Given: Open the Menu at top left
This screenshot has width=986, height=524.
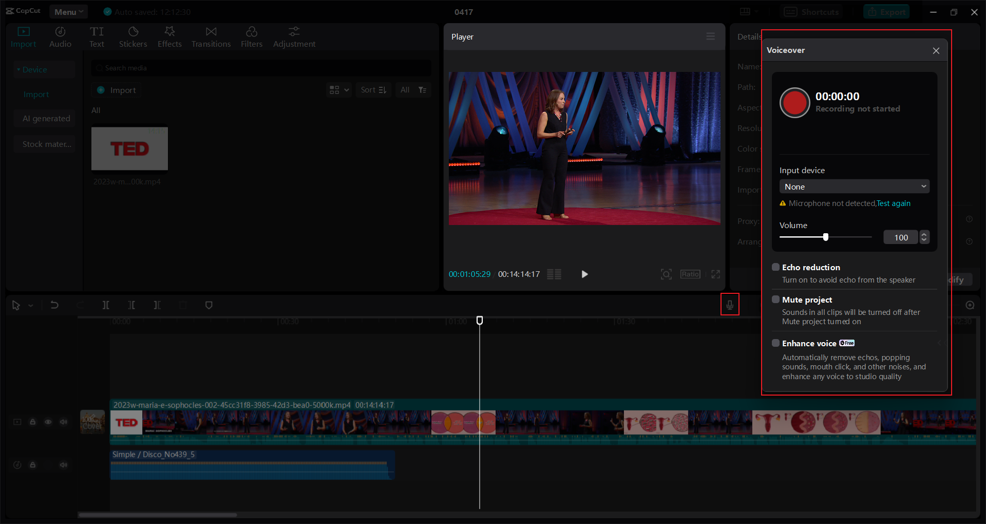Looking at the screenshot, I should pyautogui.click(x=68, y=11).
